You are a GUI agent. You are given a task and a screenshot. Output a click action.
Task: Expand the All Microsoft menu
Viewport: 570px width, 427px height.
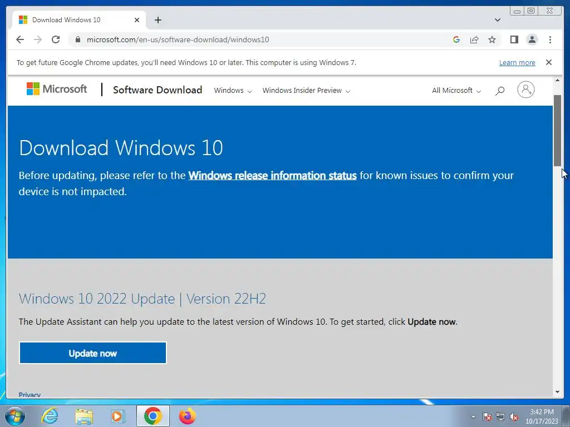[456, 91]
